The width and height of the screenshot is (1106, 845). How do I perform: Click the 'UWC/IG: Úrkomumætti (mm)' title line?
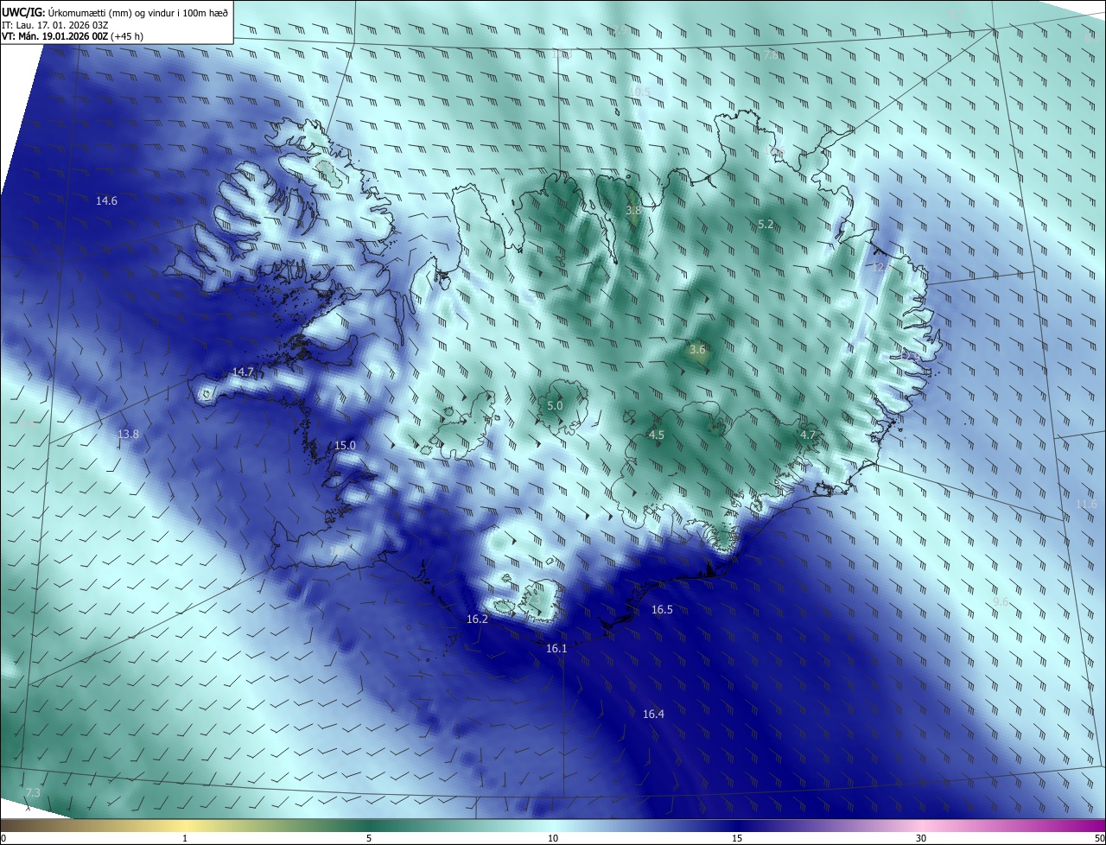[x=115, y=11]
